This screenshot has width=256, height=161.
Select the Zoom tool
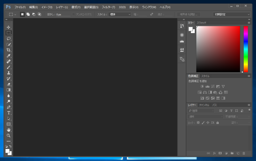8,135
